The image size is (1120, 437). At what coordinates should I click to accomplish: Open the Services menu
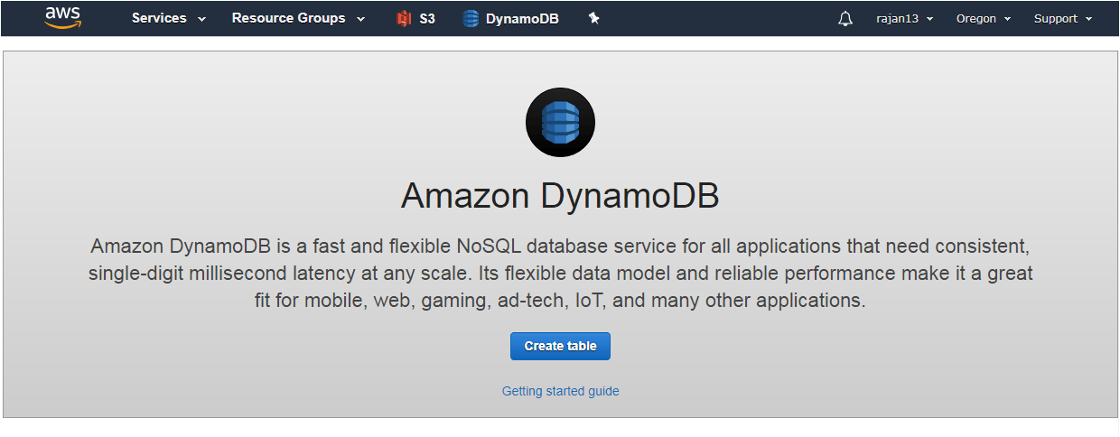(159, 18)
